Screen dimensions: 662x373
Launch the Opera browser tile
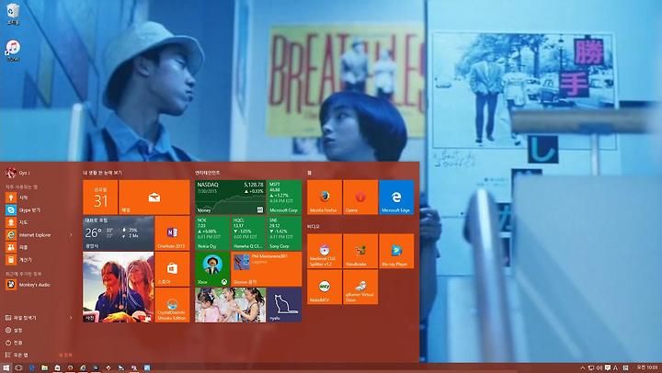360,197
